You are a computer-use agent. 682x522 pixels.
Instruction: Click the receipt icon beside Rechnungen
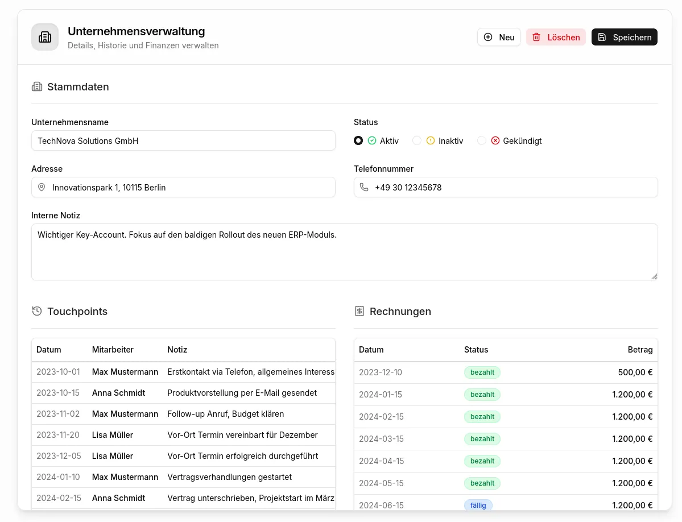[359, 311]
